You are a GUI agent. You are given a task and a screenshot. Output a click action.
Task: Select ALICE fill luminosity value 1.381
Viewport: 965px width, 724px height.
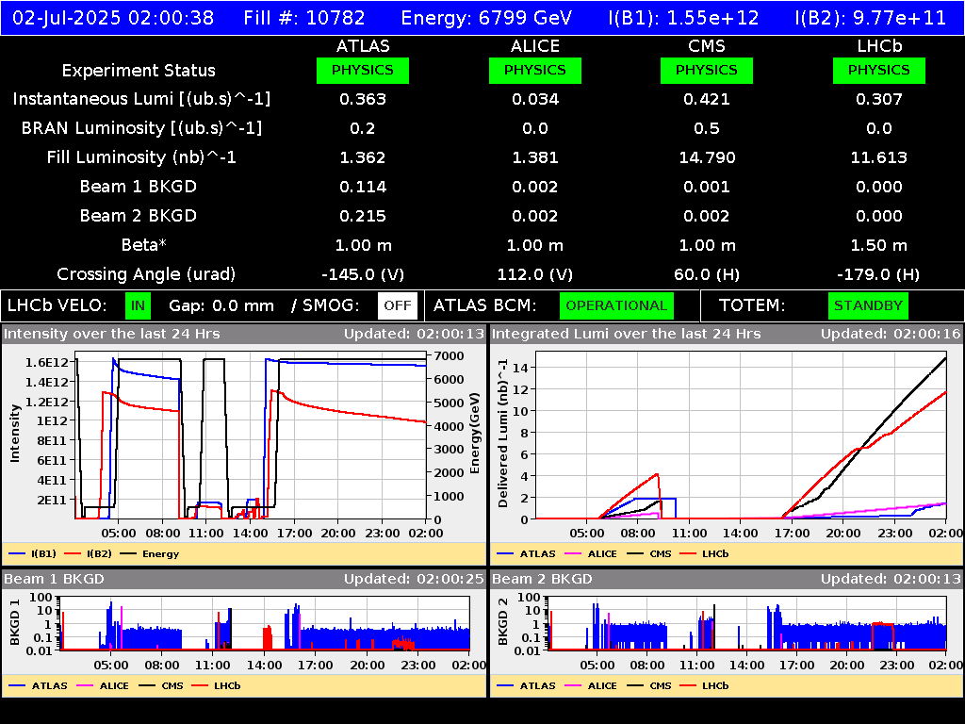point(535,157)
